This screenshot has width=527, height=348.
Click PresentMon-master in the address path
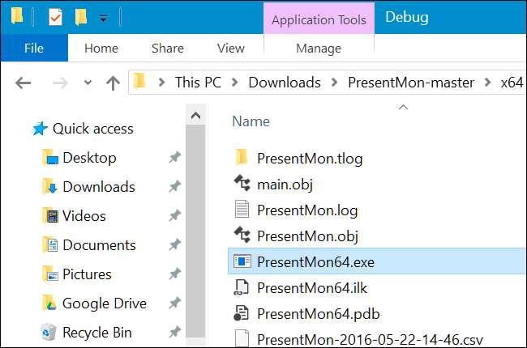[409, 83]
